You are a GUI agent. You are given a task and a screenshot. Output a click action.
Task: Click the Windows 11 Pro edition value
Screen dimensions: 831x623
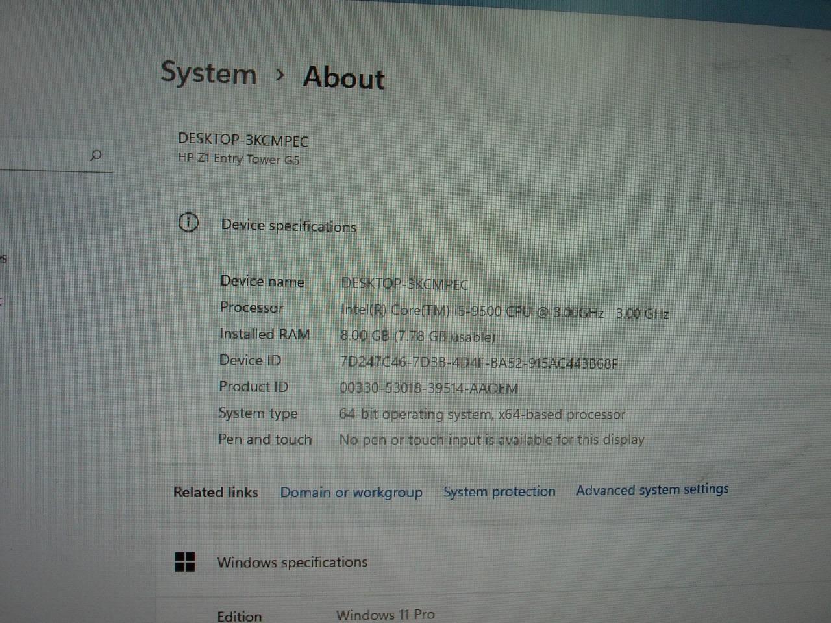coord(385,615)
